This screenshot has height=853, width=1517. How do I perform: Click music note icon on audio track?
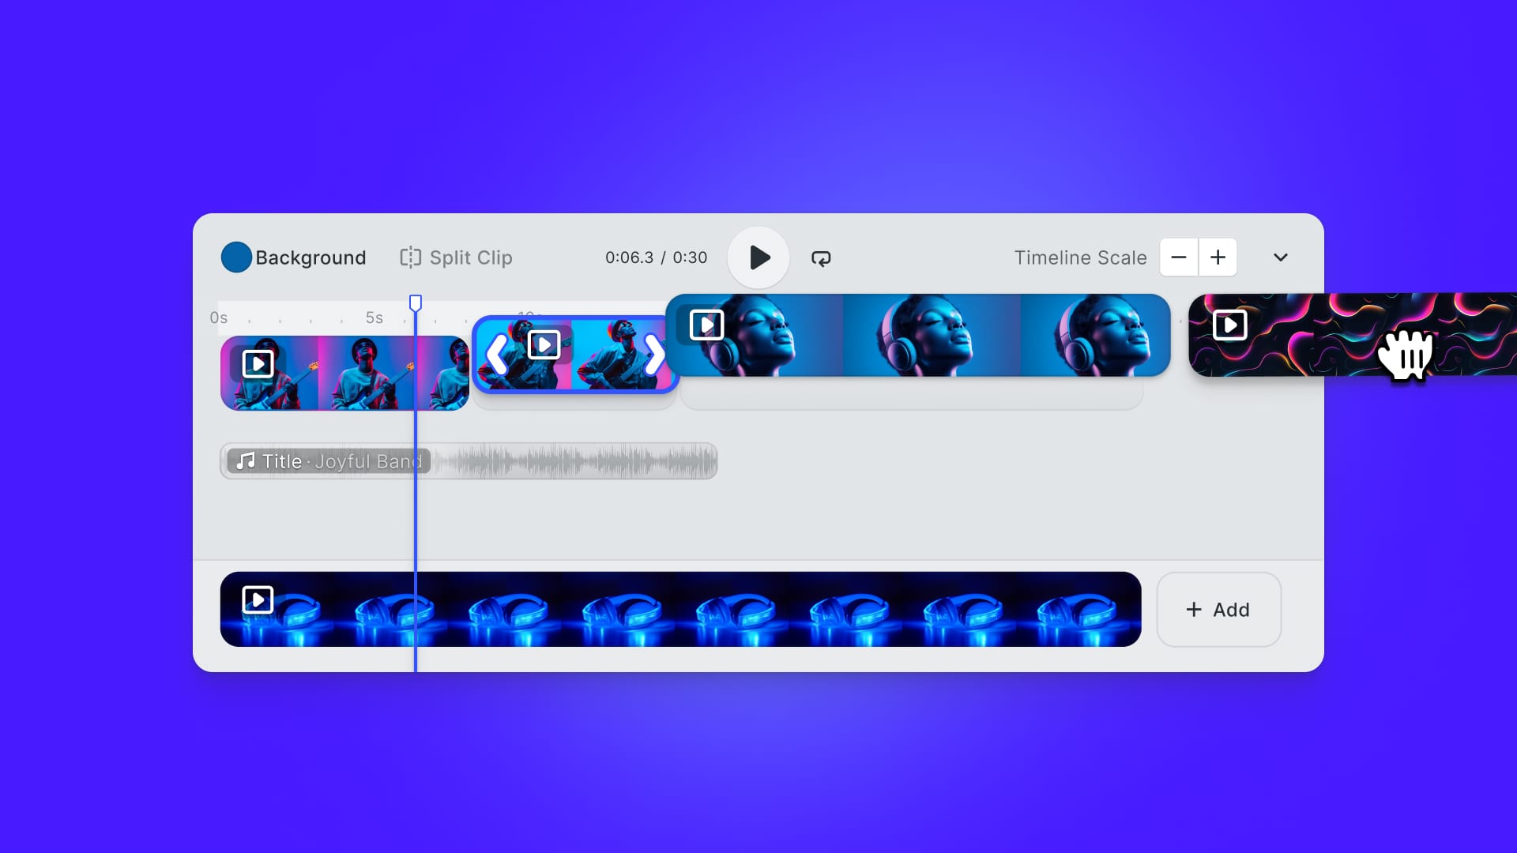(x=246, y=461)
